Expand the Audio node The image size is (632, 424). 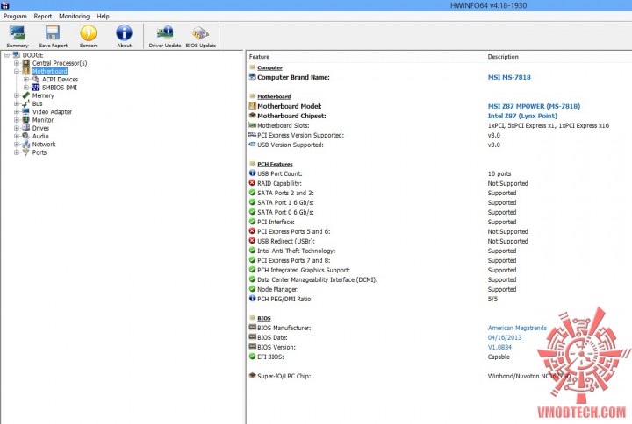[17, 136]
